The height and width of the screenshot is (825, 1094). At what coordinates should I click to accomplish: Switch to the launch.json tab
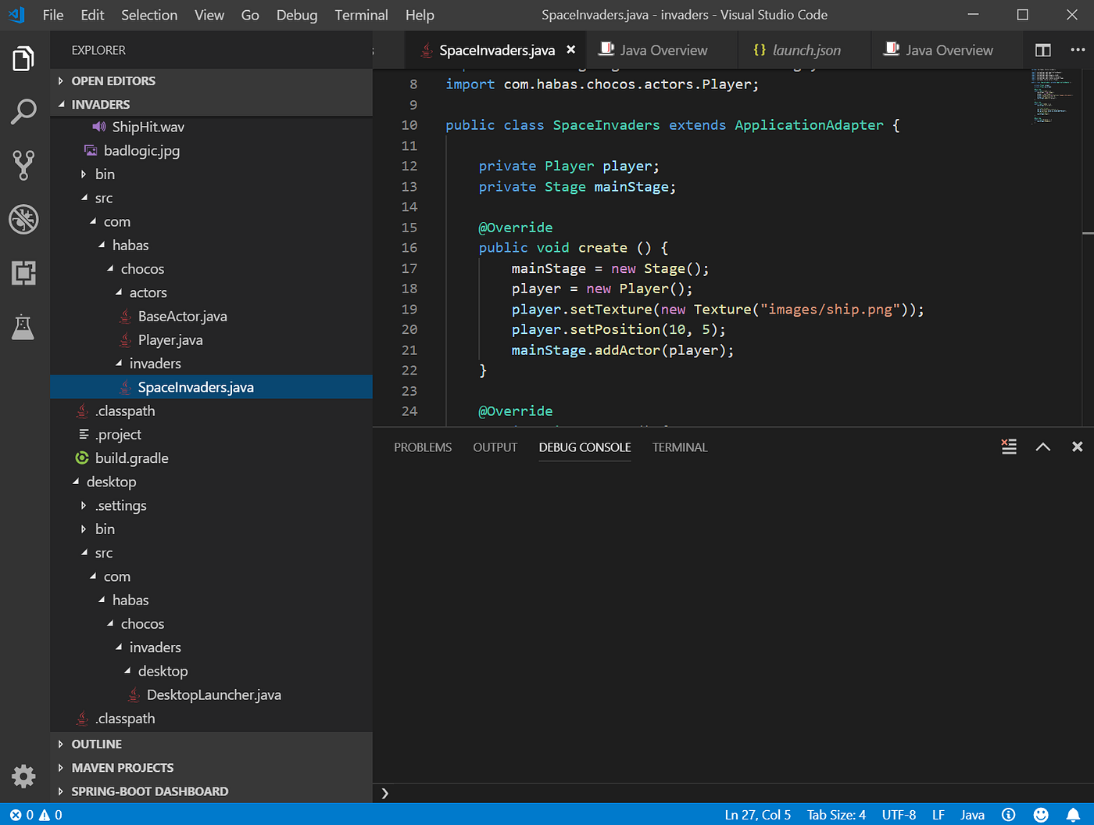(x=806, y=50)
